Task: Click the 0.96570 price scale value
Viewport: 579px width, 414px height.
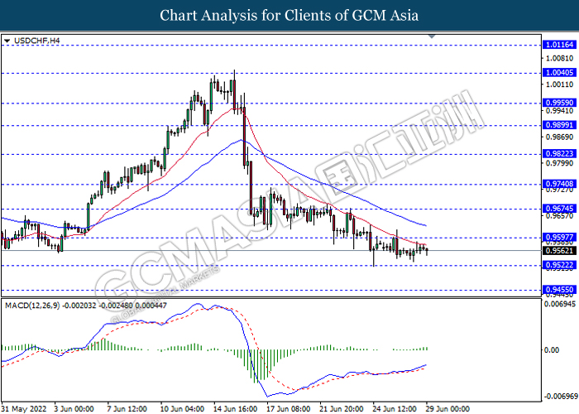Action: (x=559, y=216)
